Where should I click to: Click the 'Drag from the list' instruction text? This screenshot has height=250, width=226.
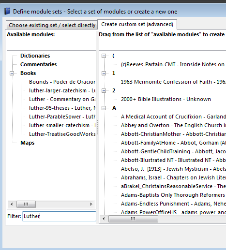click(x=162, y=34)
